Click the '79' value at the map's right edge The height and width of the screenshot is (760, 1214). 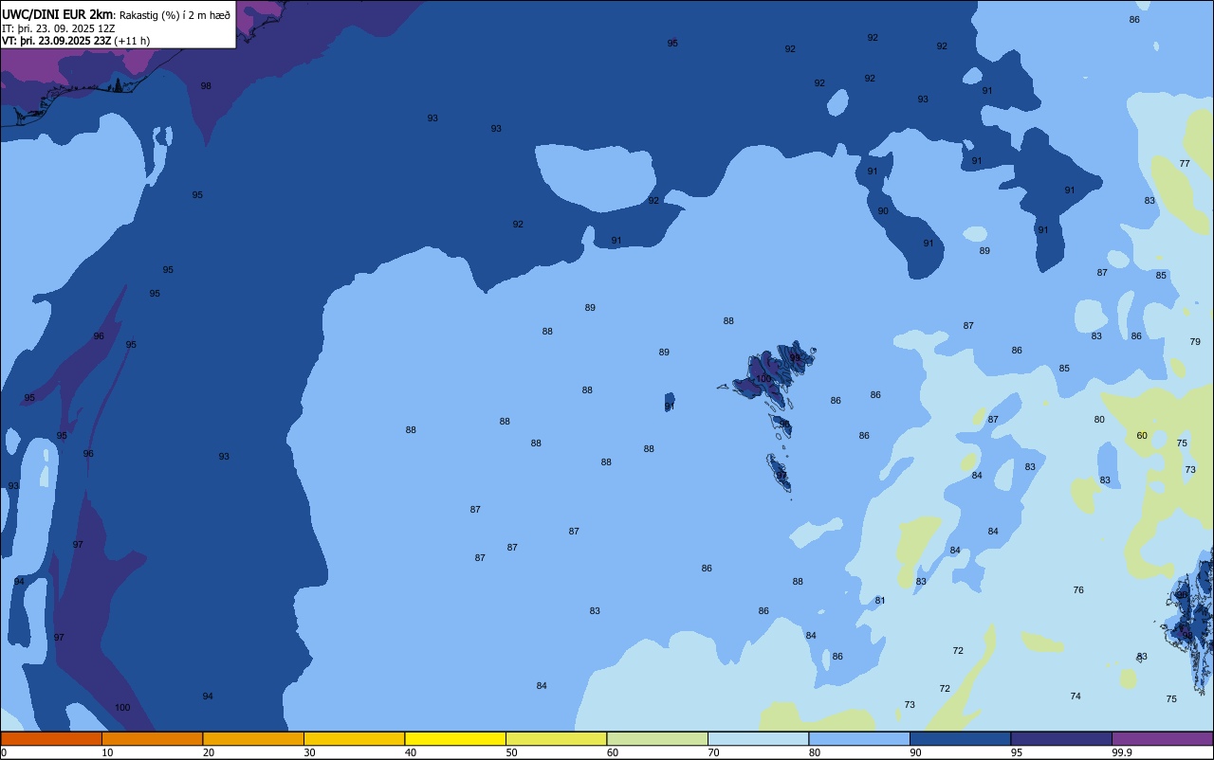click(x=1195, y=342)
